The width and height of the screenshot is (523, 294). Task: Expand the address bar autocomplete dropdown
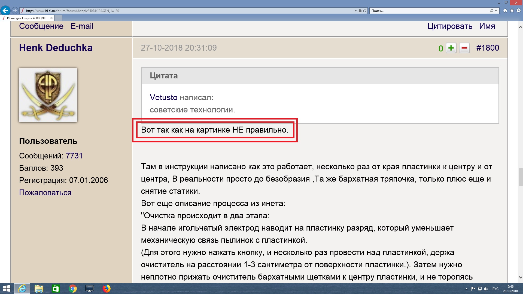click(x=355, y=11)
